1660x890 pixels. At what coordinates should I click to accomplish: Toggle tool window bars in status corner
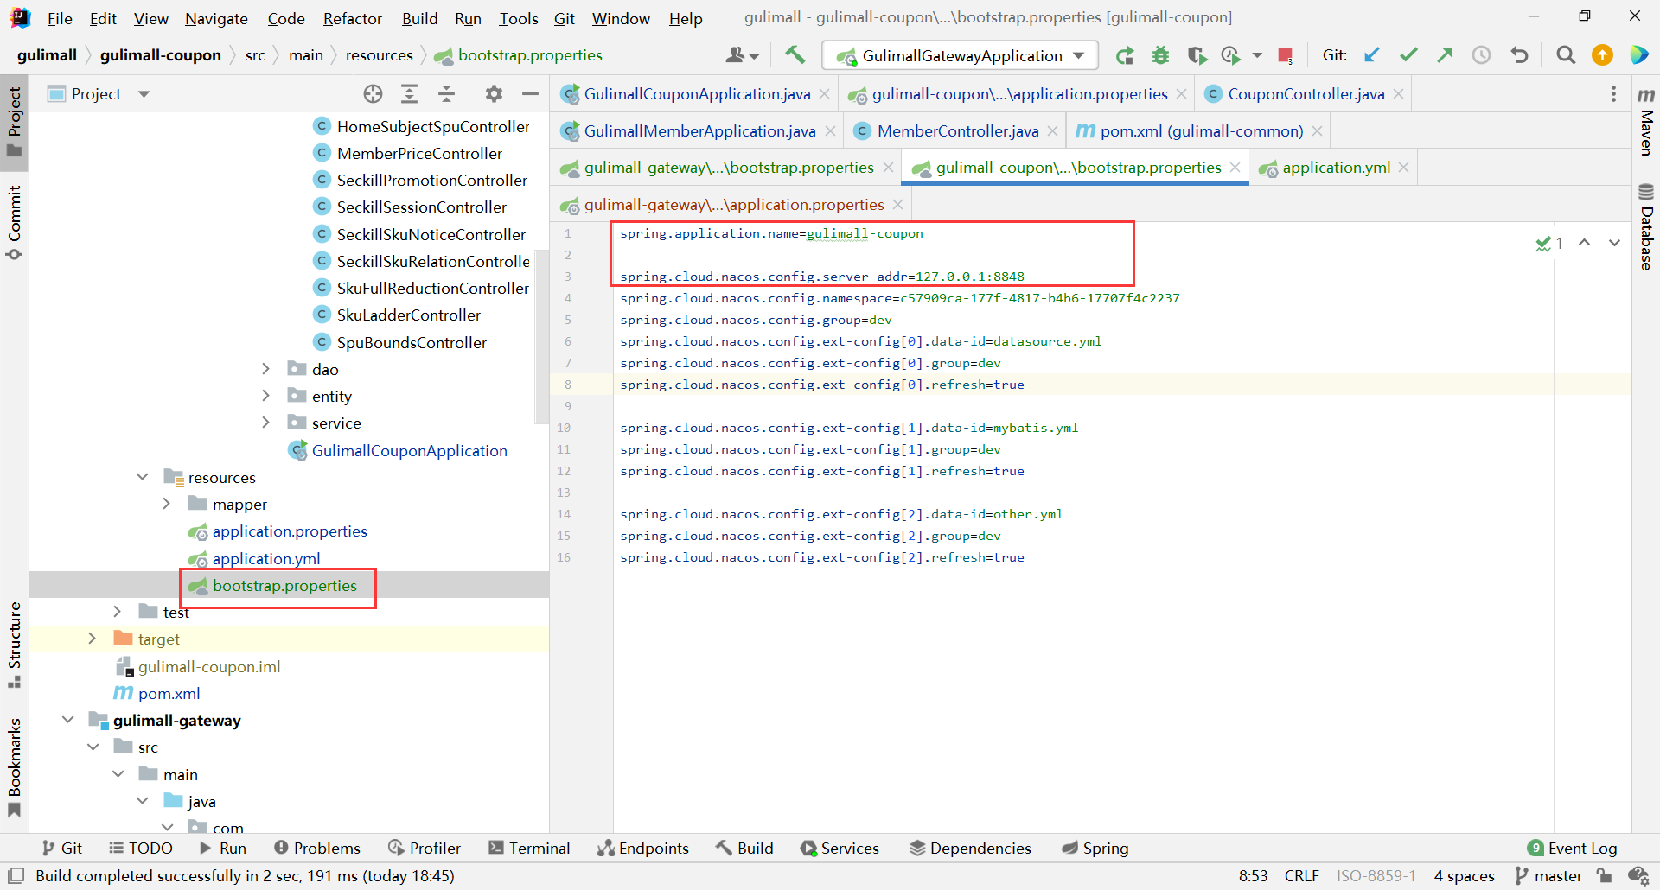pos(16,875)
